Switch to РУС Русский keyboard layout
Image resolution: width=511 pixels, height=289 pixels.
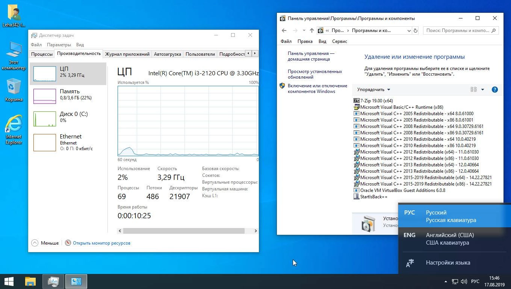455,216
